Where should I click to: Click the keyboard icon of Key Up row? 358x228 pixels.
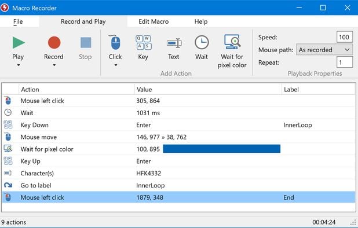pos(8,161)
